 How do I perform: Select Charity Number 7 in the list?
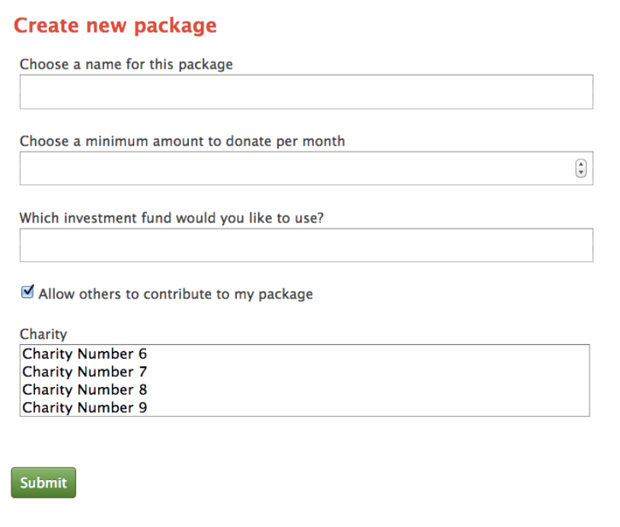click(85, 372)
